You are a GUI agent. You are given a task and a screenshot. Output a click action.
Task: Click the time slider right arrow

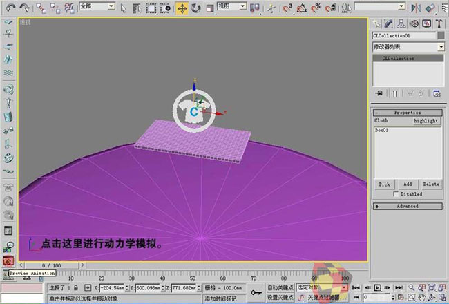(82, 265)
